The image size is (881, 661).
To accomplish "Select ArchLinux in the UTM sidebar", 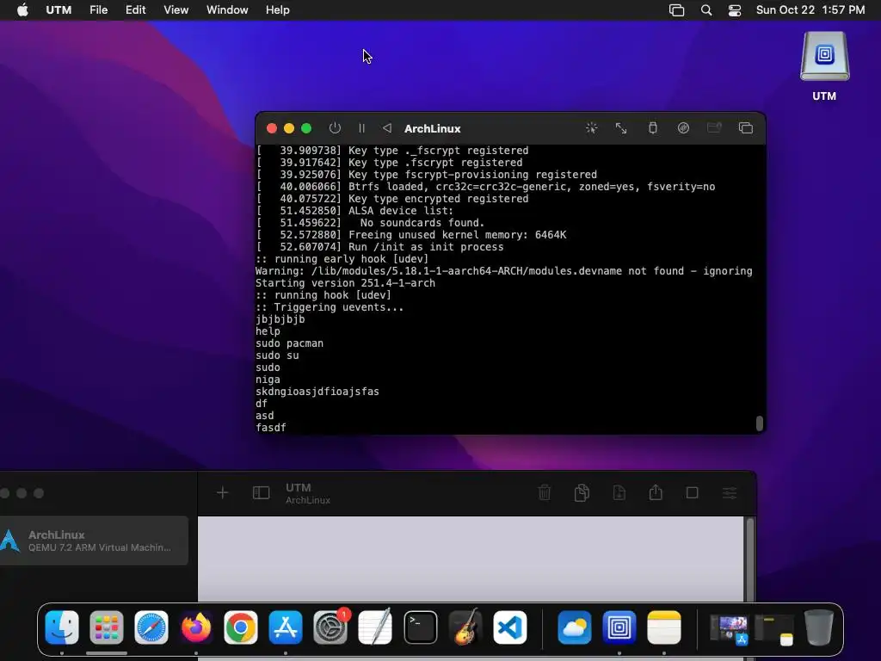I will click(x=93, y=541).
